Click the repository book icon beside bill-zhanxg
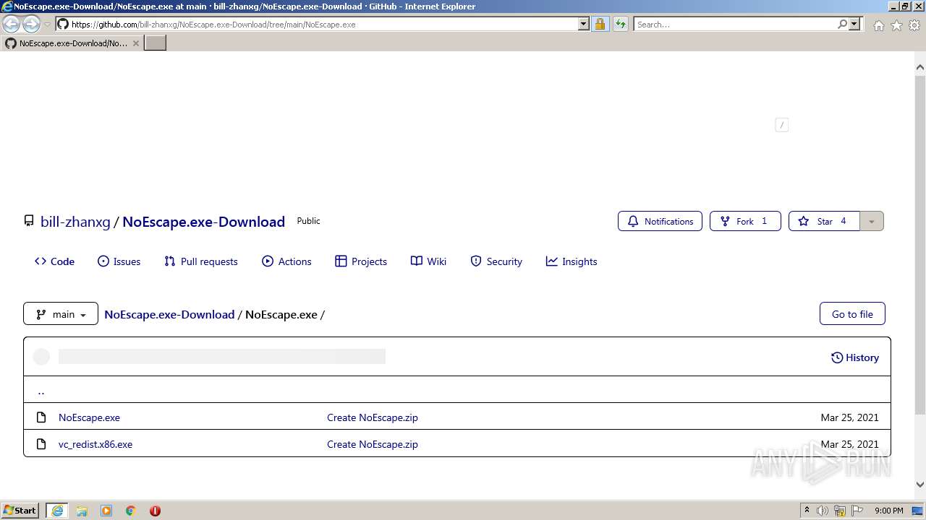Viewport: 926px width, 520px height. [x=29, y=221]
